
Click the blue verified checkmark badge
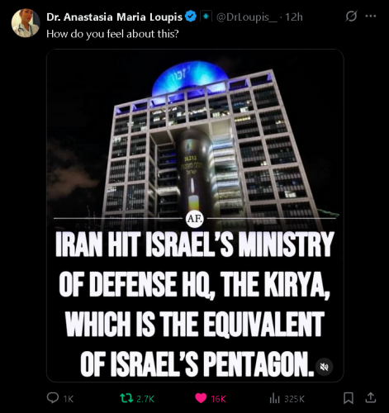point(191,17)
